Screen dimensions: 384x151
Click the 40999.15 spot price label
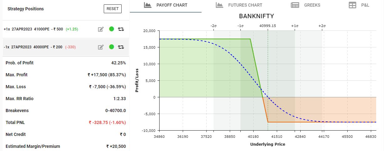pyautogui.click(x=268, y=26)
